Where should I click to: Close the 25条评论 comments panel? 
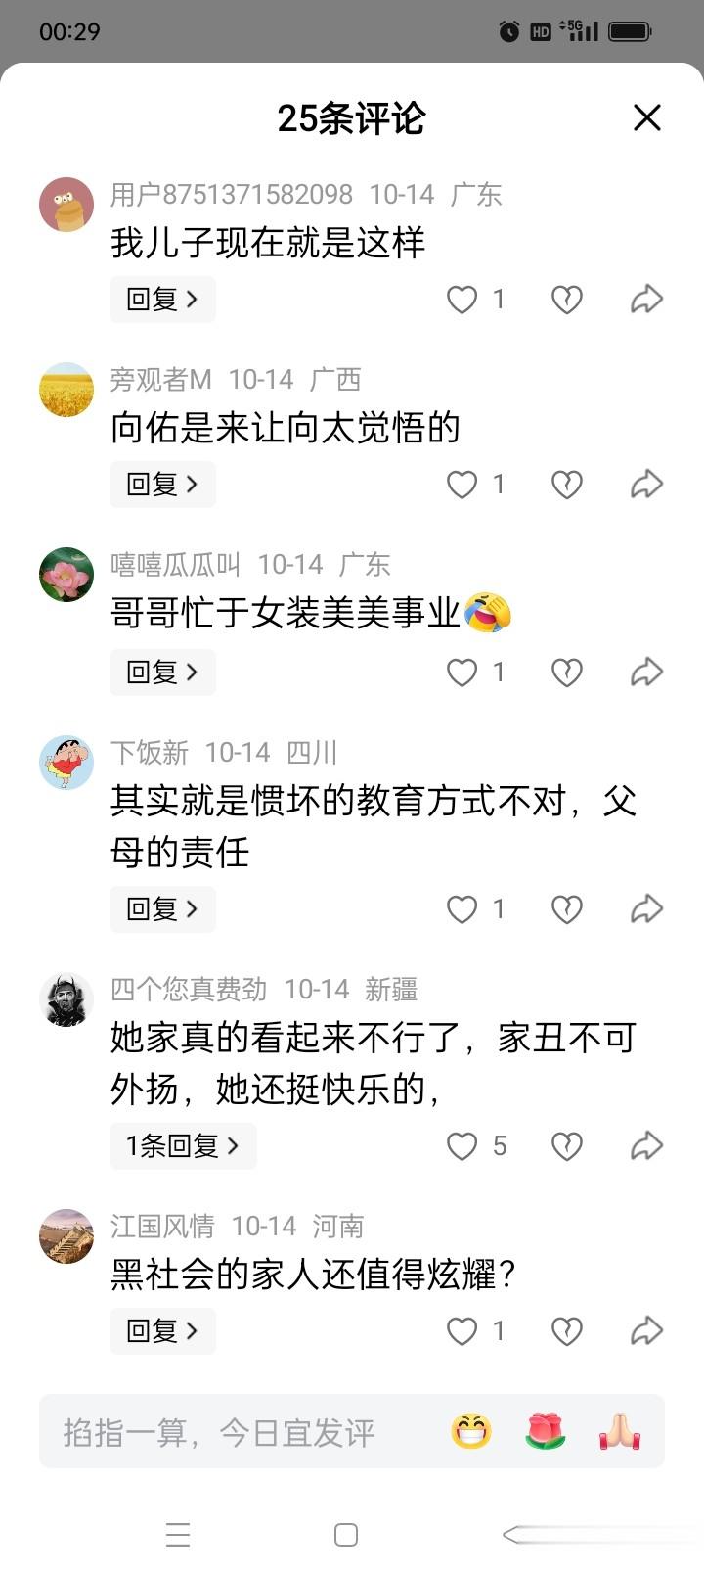pos(647,117)
